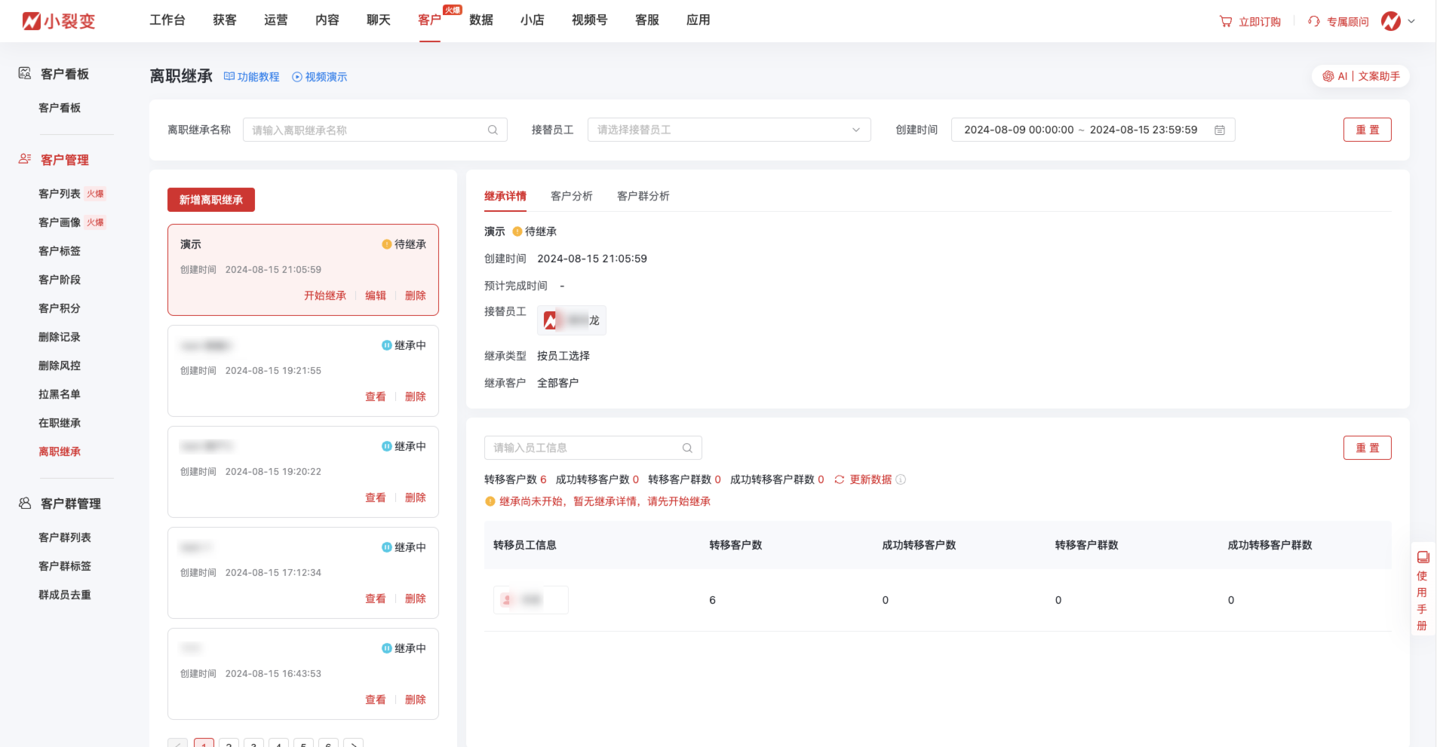Open 客户标签 in sidebar
Viewport: 1437px width, 747px height.
(x=60, y=251)
